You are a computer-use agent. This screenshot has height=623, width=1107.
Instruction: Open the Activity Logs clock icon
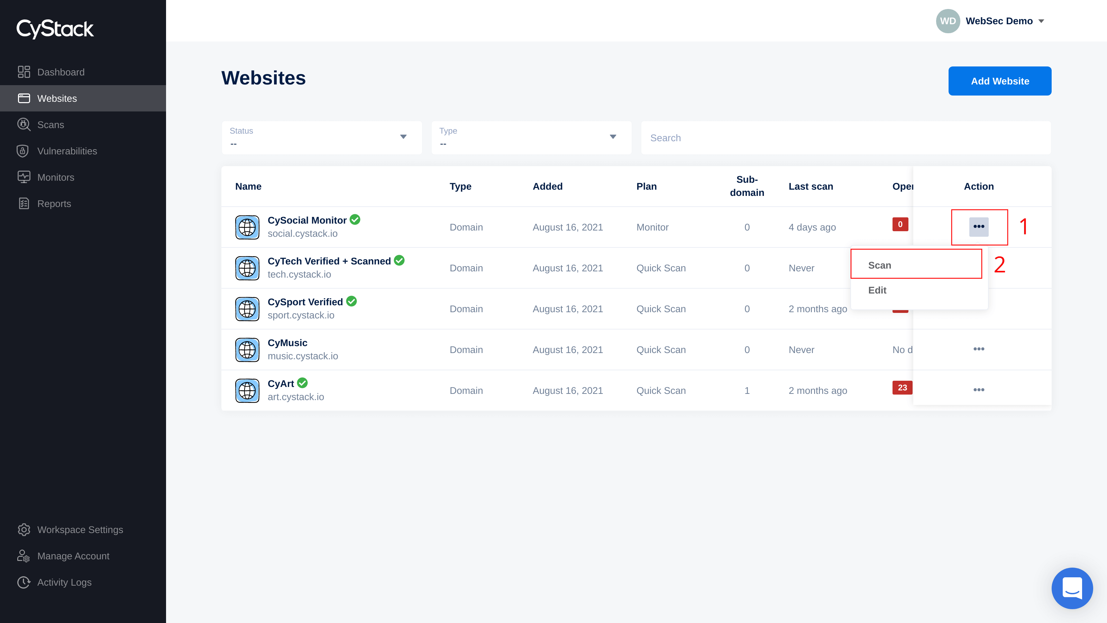pos(24,582)
